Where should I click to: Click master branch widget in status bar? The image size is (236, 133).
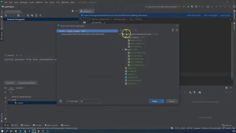[227, 128]
